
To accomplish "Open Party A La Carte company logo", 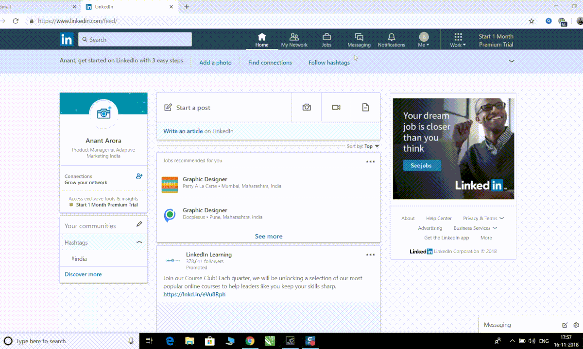I will pos(170,185).
